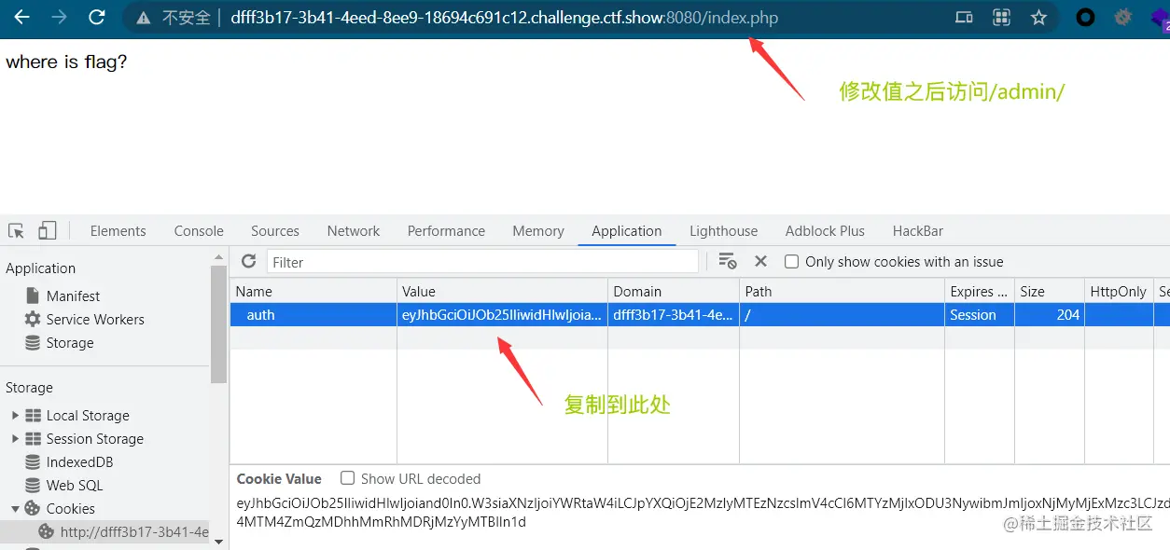Select Web SQL in the sidebar
The height and width of the screenshot is (550, 1170).
pyautogui.click(x=75, y=485)
